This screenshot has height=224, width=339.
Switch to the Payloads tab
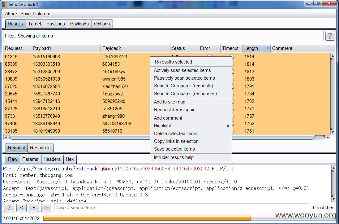pos(79,24)
